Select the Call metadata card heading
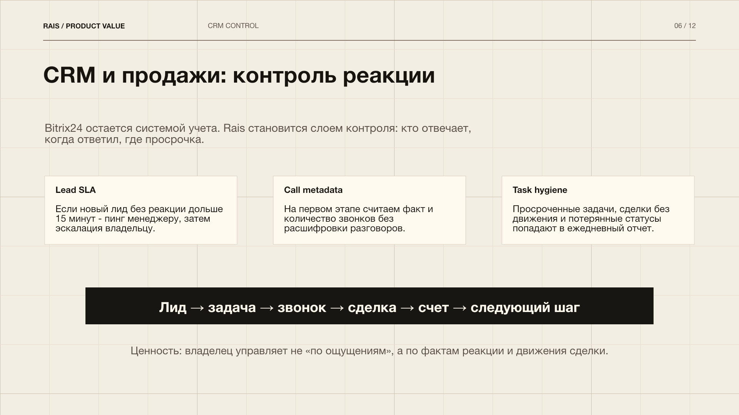Screen dimensions: 739x415 coord(313,190)
